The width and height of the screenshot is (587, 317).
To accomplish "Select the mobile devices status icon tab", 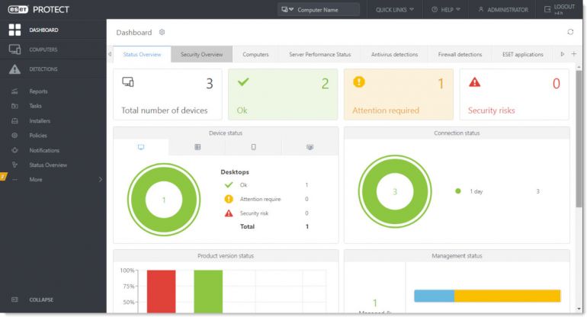I will pos(254,147).
